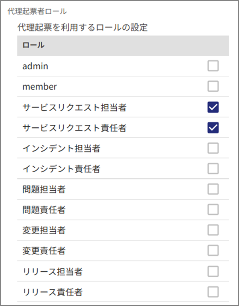Tick the 問題担当者 checkbox

(x=213, y=189)
